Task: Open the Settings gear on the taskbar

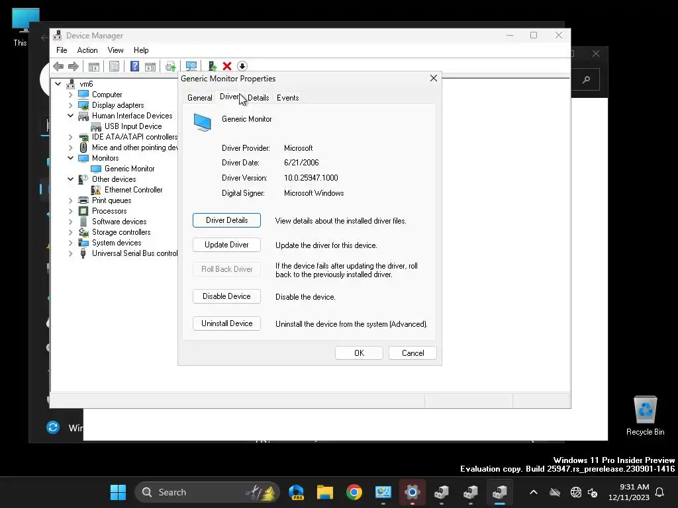Action: [x=412, y=492]
